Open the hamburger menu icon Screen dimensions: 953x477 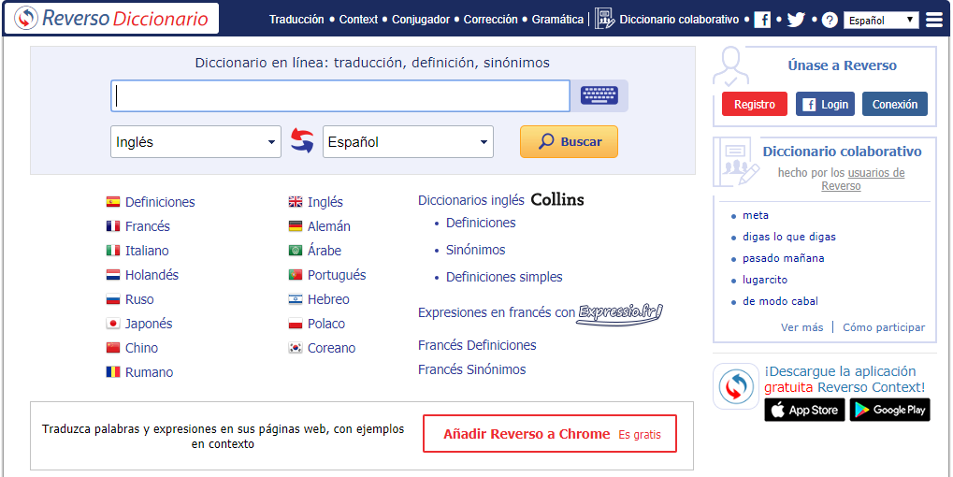click(933, 20)
